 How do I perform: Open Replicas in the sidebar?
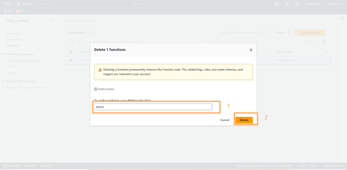(12, 73)
